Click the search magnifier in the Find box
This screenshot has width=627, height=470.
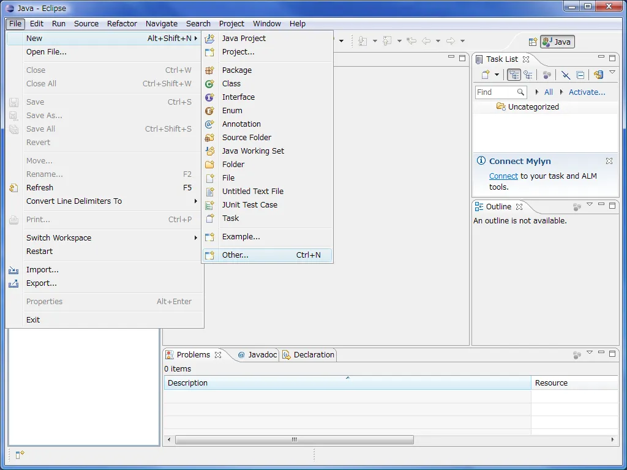[x=520, y=92]
